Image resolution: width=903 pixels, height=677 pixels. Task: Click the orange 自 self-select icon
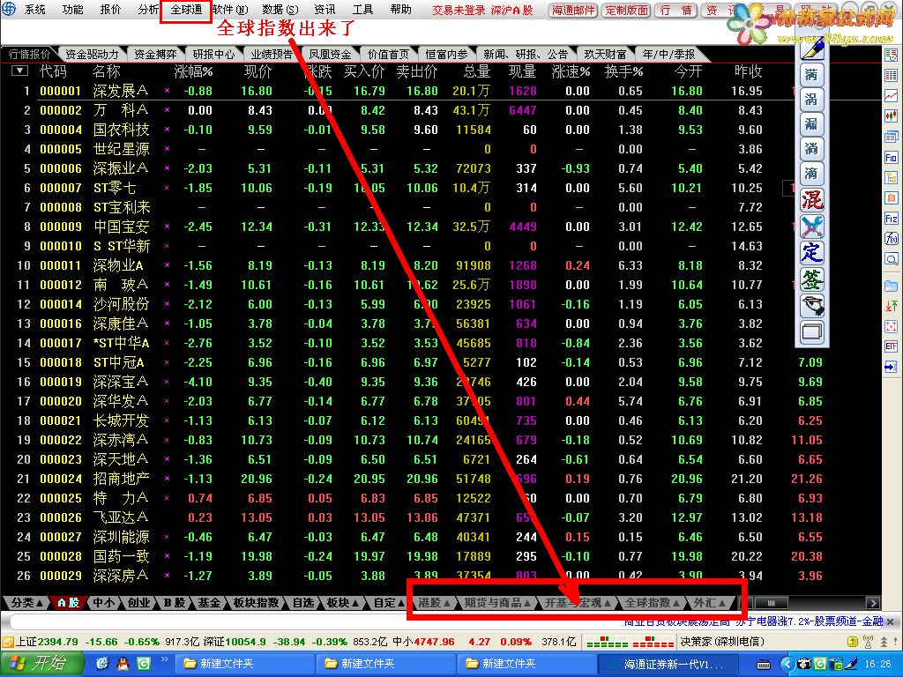891,198
